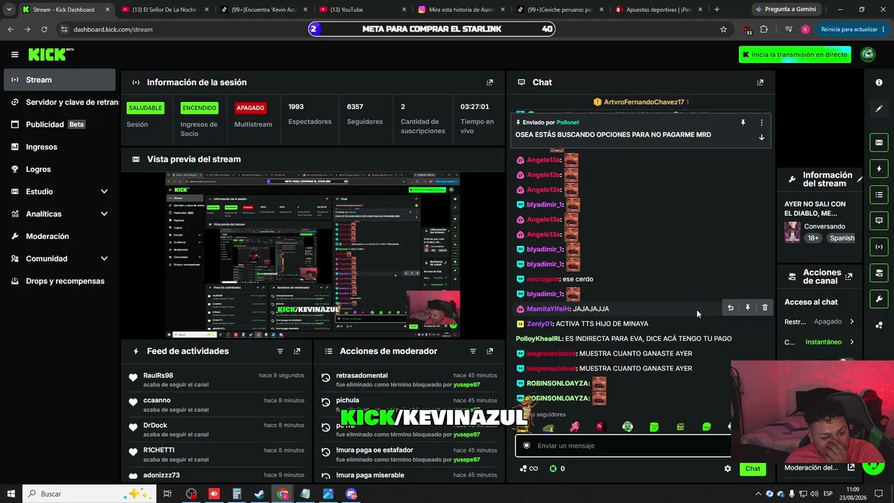894x503 pixels.
Task: Expand the pinned message with down arrow
Action: (761, 138)
